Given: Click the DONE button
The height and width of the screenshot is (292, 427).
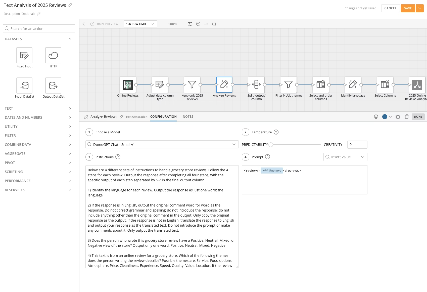Looking at the screenshot, I should pyautogui.click(x=418, y=117).
